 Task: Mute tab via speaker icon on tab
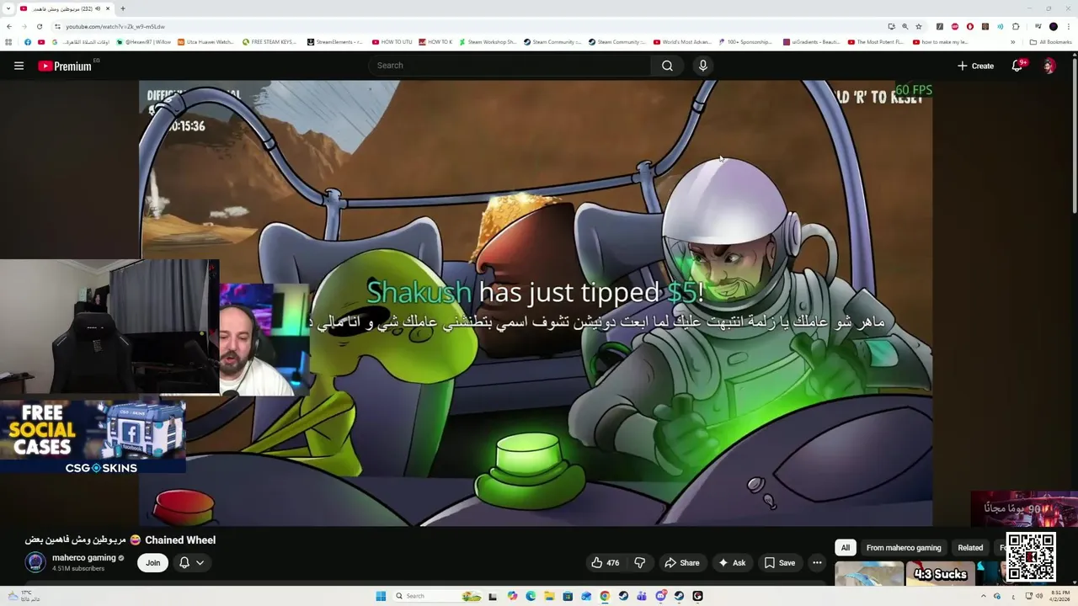[x=98, y=8]
